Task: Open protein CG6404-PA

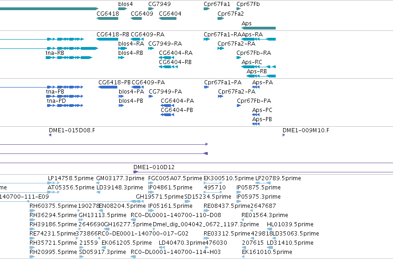Action: click(x=177, y=101)
